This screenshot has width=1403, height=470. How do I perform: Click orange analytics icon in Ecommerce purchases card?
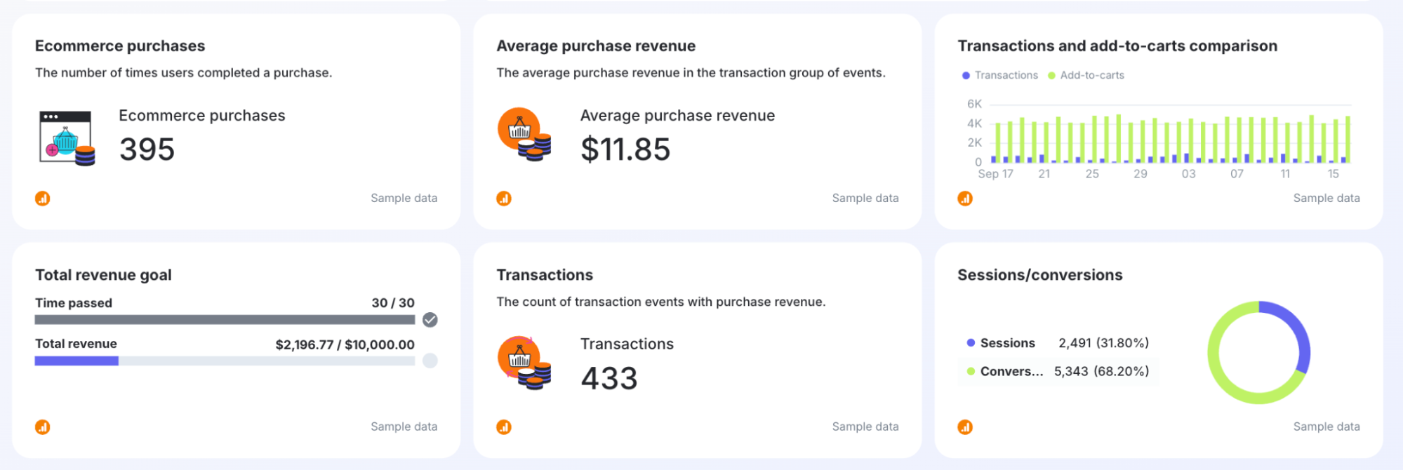coord(43,199)
